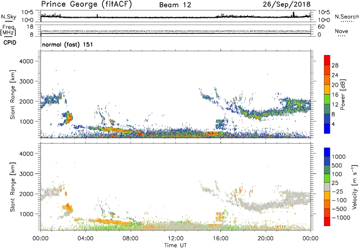
Task: Click the 'Prince George (fitACF)' title
Action: click(x=86, y=4)
